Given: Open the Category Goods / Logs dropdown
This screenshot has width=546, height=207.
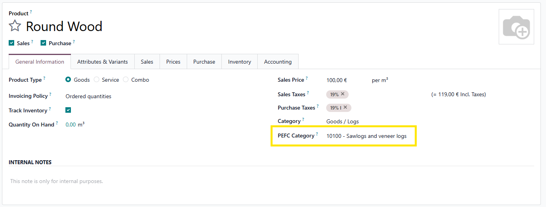Looking at the screenshot, I should tap(342, 121).
